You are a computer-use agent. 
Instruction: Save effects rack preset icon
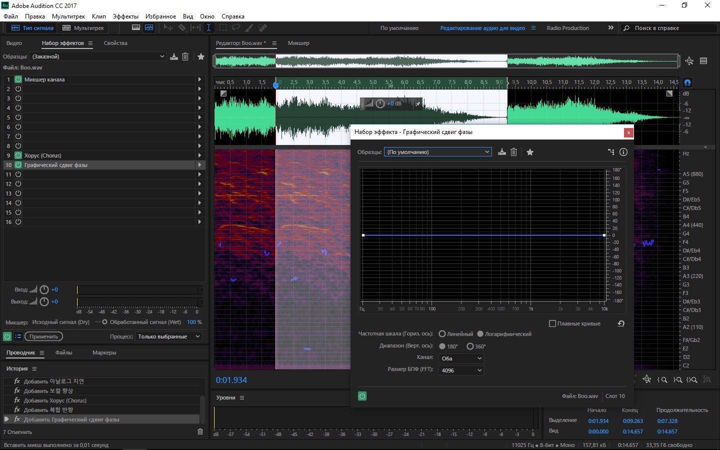click(x=174, y=57)
